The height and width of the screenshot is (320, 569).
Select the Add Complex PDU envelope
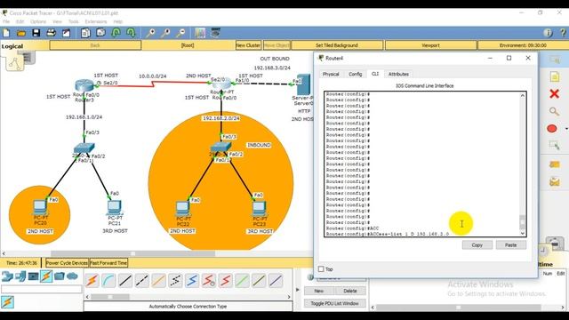tap(555, 181)
